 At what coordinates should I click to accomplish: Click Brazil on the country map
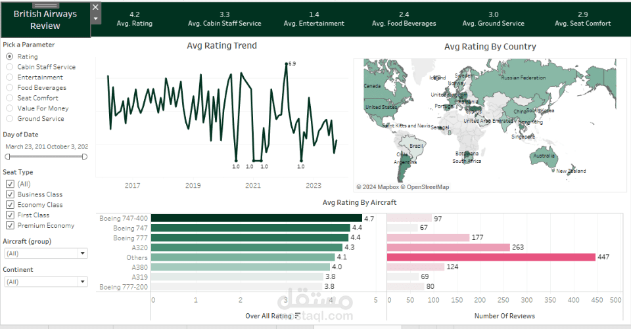416,146
